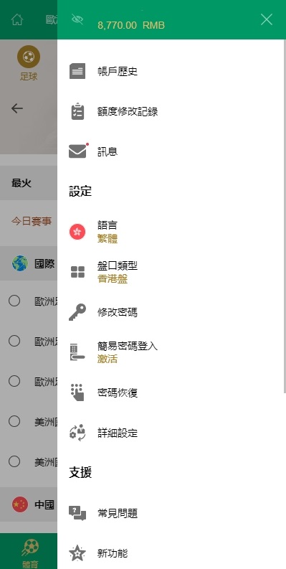The width and height of the screenshot is (286, 569).
Task: Click the 額度修改記錄 clipboard icon
Action: 77,111
